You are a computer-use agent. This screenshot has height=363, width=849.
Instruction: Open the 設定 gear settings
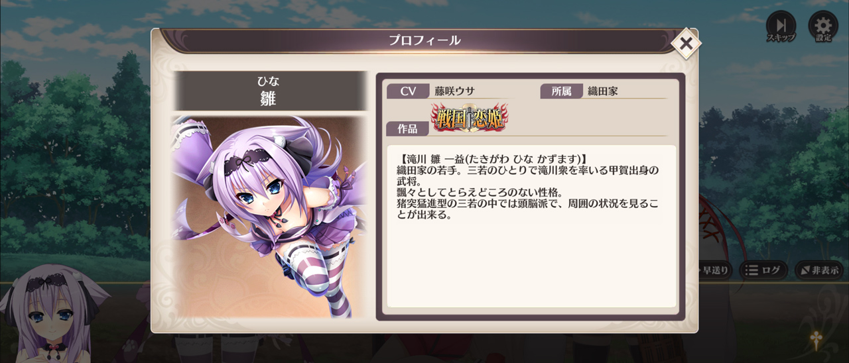click(823, 26)
